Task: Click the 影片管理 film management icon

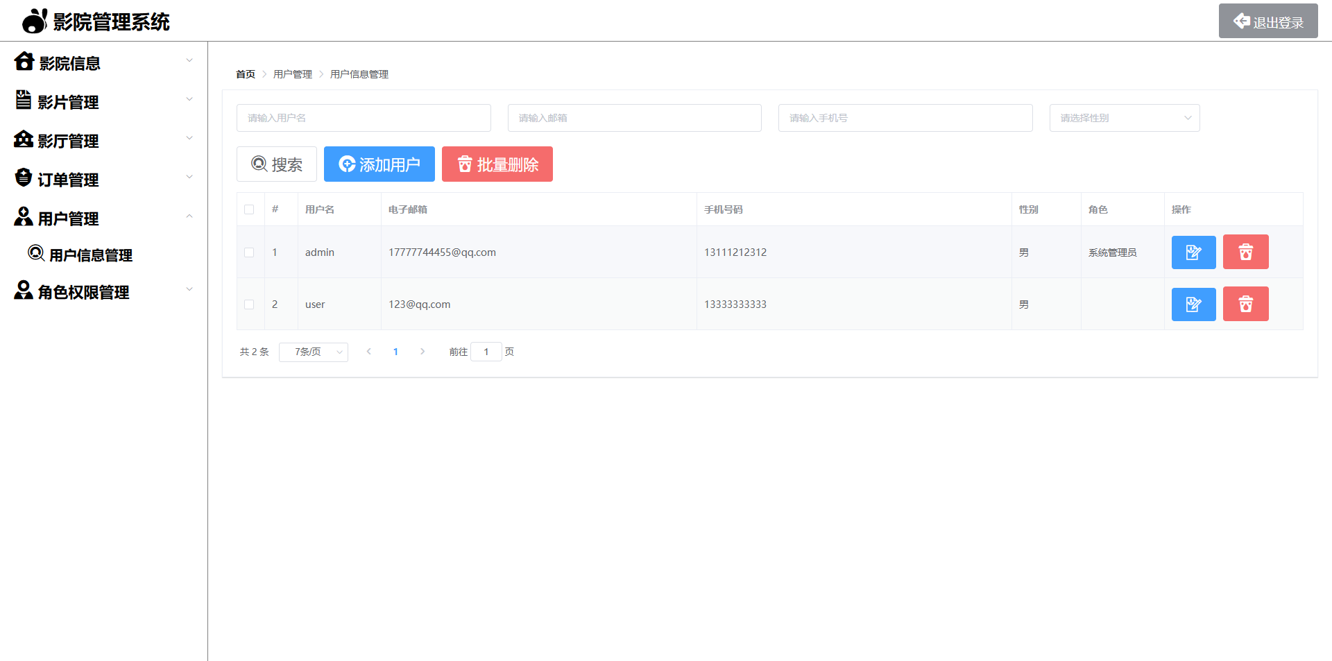Action: pyautogui.click(x=24, y=101)
